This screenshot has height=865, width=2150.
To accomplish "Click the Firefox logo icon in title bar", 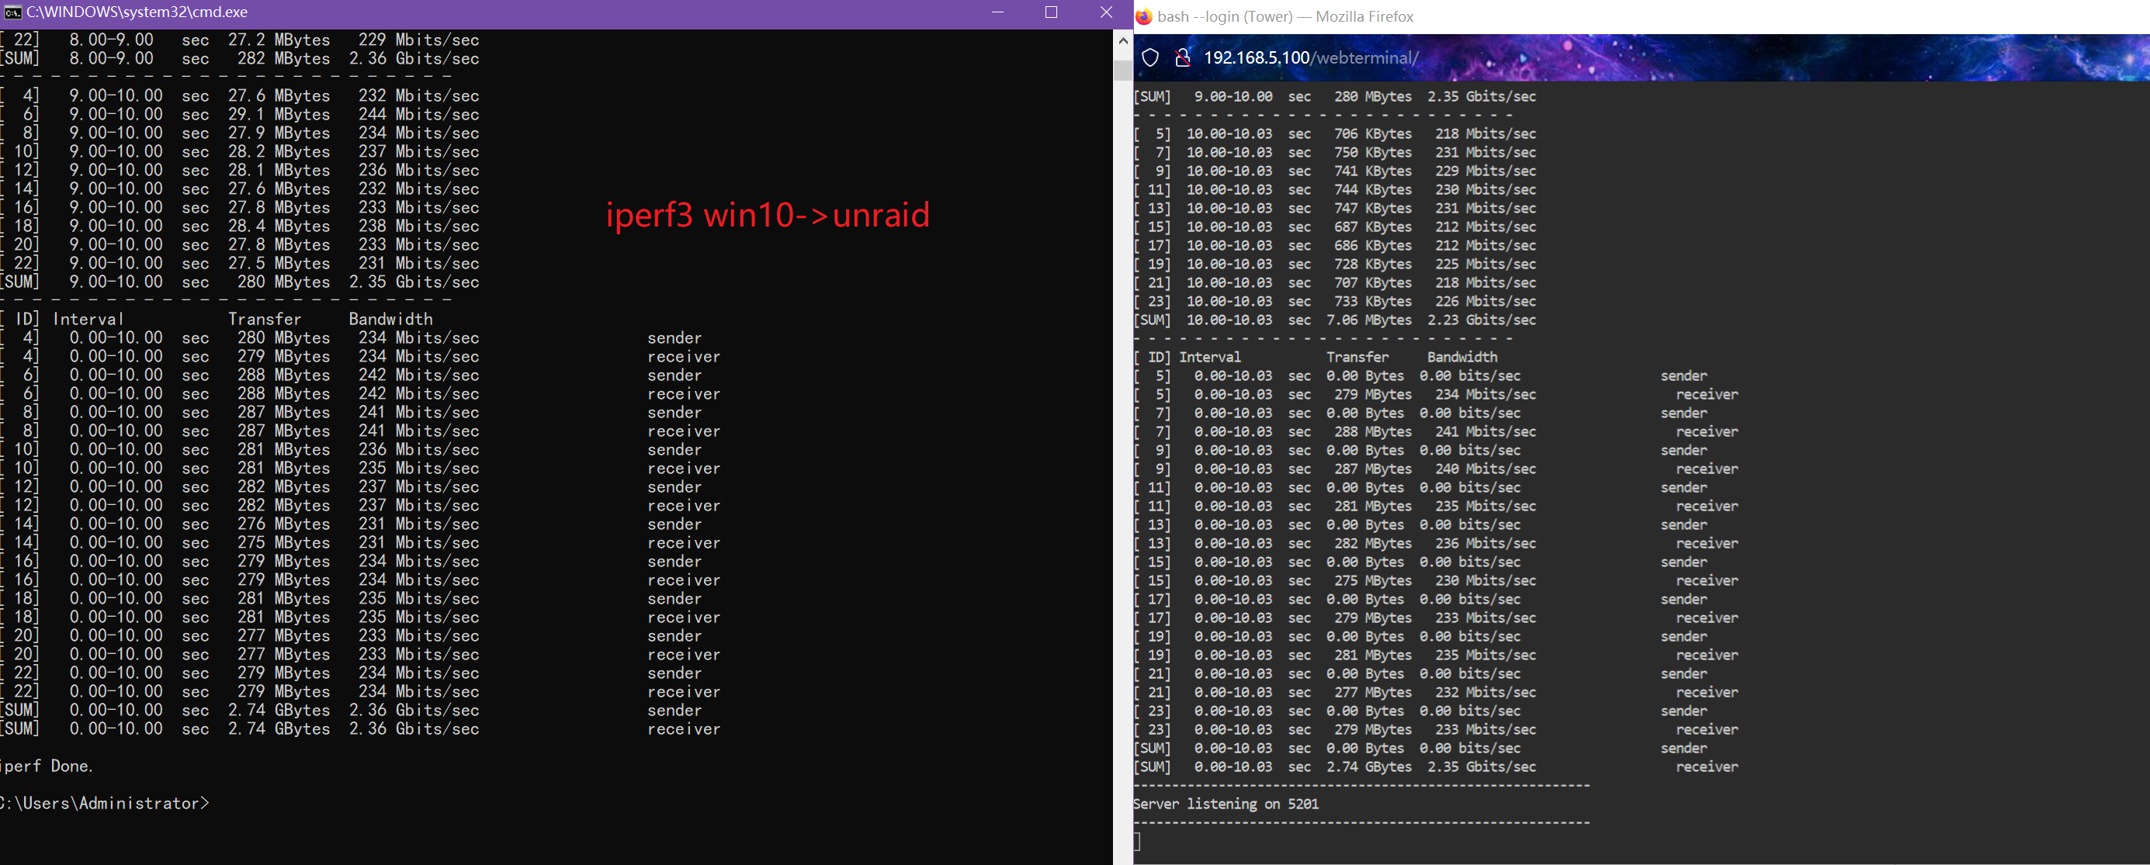I will coord(1144,17).
